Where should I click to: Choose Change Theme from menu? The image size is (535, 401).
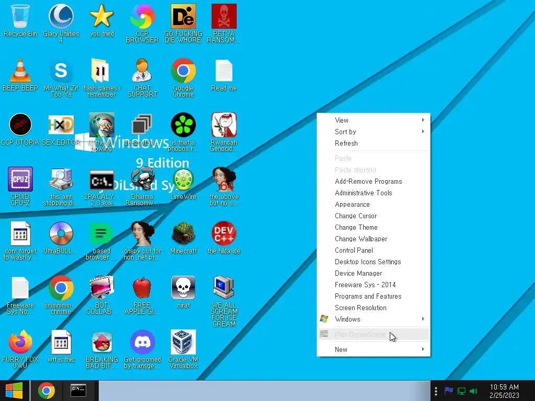coord(373,228)
